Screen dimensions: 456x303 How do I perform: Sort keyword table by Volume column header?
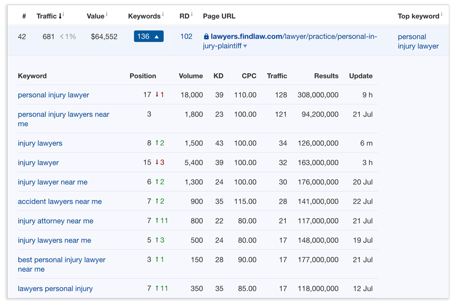coord(191,76)
